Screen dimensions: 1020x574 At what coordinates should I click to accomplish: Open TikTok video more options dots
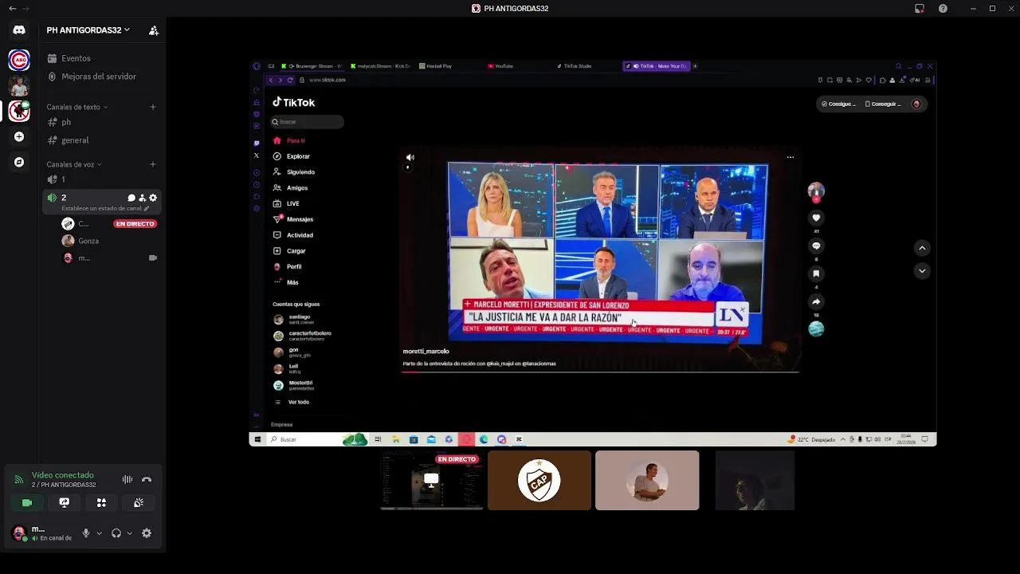(x=790, y=157)
